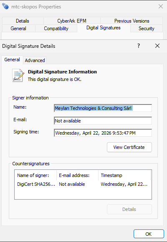Viewport: 167px width, 242px height.
Task: Switch to Previous Versions tab
Action: click(132, 21)
